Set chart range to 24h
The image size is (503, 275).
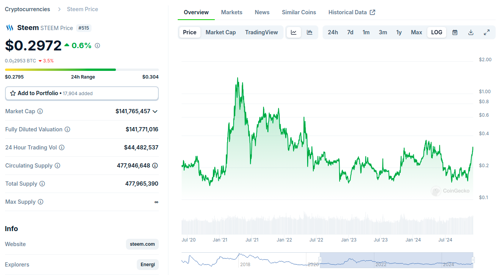(333, 32)
